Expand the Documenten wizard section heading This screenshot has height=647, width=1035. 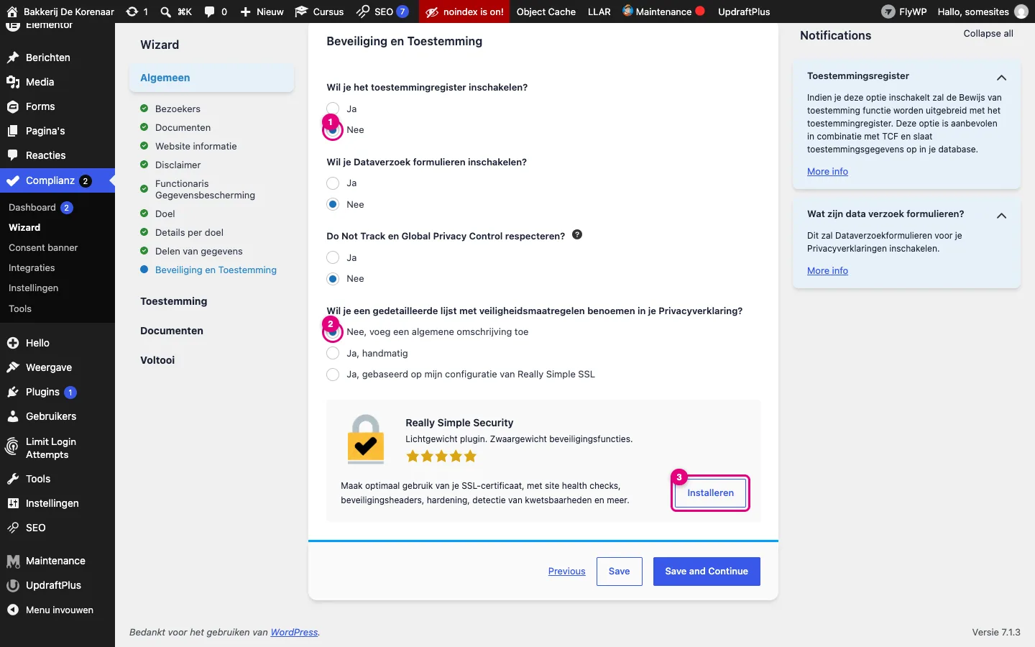172,331
